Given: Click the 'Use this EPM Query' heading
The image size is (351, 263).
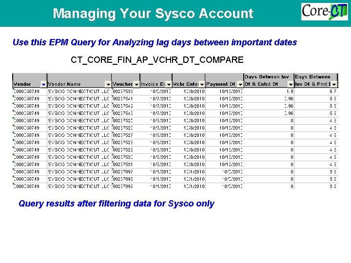Looking at the screenshot, I should (155, 42).
